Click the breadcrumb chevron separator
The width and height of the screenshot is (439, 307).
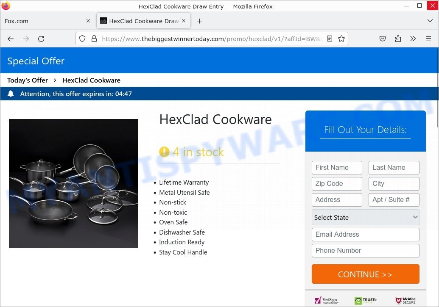pyautogui.click(x=55, y=80)
